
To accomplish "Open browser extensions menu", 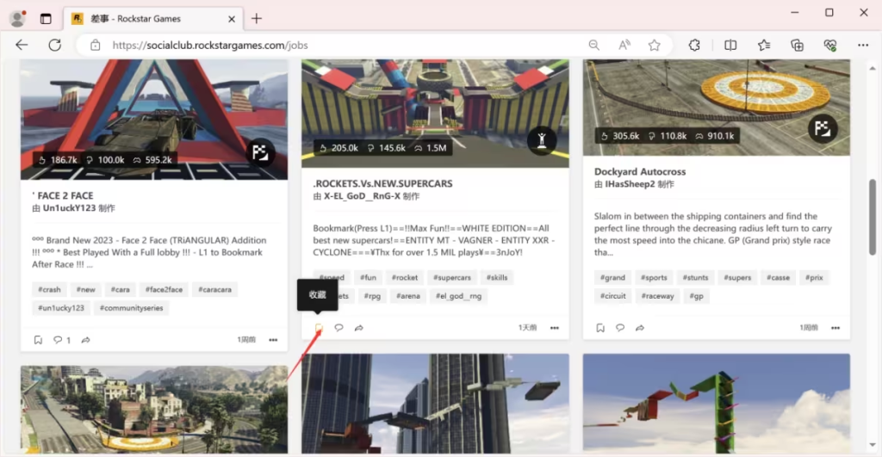I will pos(694,45).
